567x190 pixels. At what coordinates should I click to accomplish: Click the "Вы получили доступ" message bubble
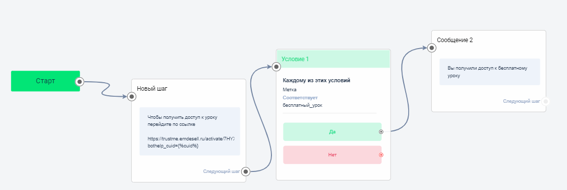pos(490,72)
